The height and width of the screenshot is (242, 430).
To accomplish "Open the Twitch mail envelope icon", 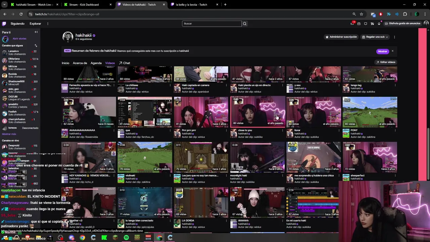I will (x=359, y=24).
